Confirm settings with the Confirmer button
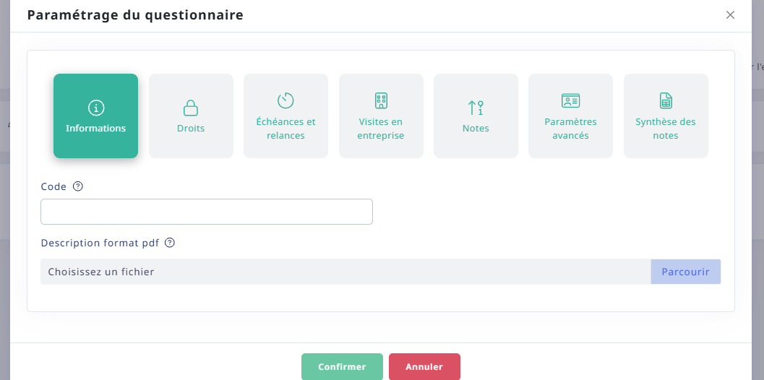The width and height of the screenshot is (764, 380). click(x=342, y=366)
